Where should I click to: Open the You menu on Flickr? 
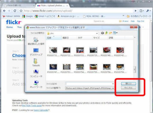(x=19, y=27)
